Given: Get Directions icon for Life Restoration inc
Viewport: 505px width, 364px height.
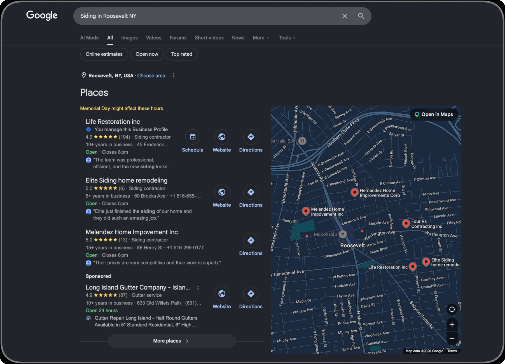Looking at the screenshot, I should (x=251, y=137).
